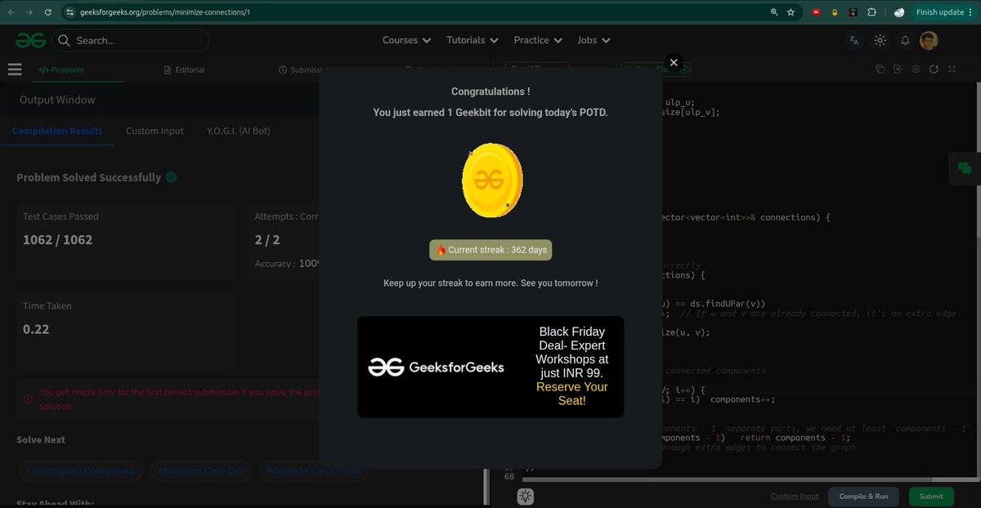
Task: Click the GeeksforGeeks logo
Action: (29, 39)
